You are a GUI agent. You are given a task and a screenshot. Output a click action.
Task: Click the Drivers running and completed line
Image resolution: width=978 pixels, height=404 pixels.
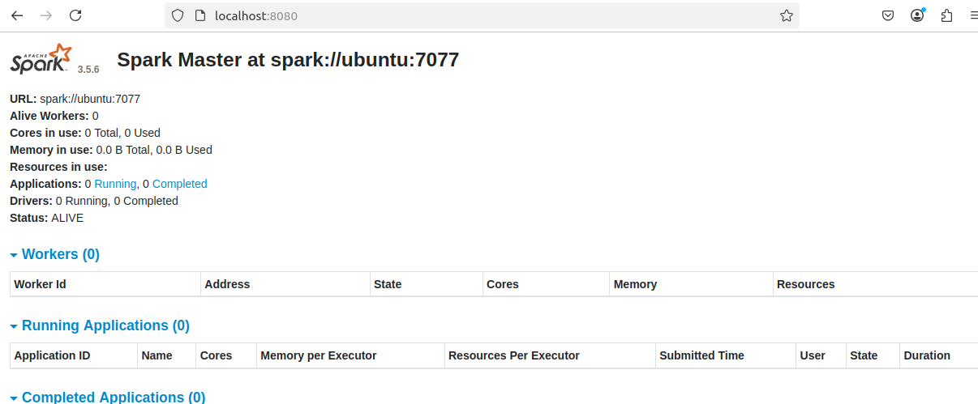(94, 201)
